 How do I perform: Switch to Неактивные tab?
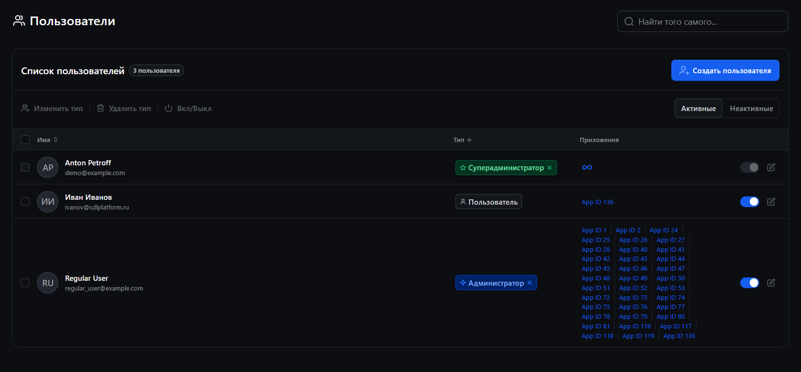pyautogui.click(x=751, y=109)
